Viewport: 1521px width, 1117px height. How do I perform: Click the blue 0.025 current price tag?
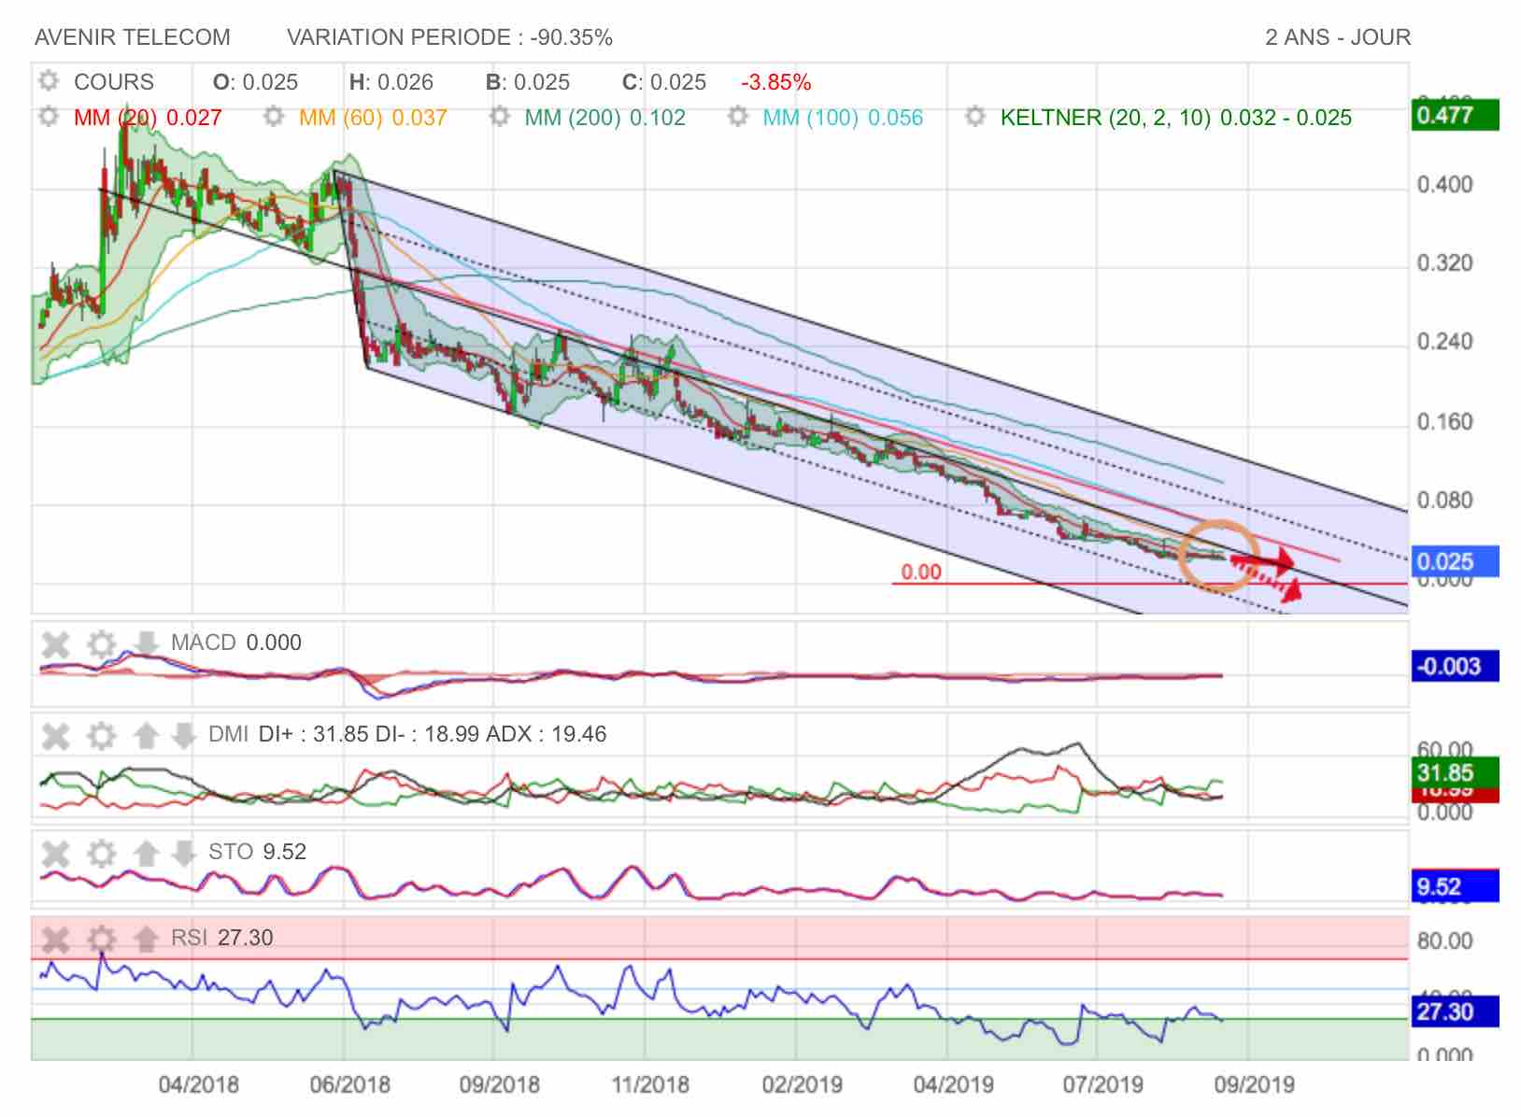point(1455,561)
